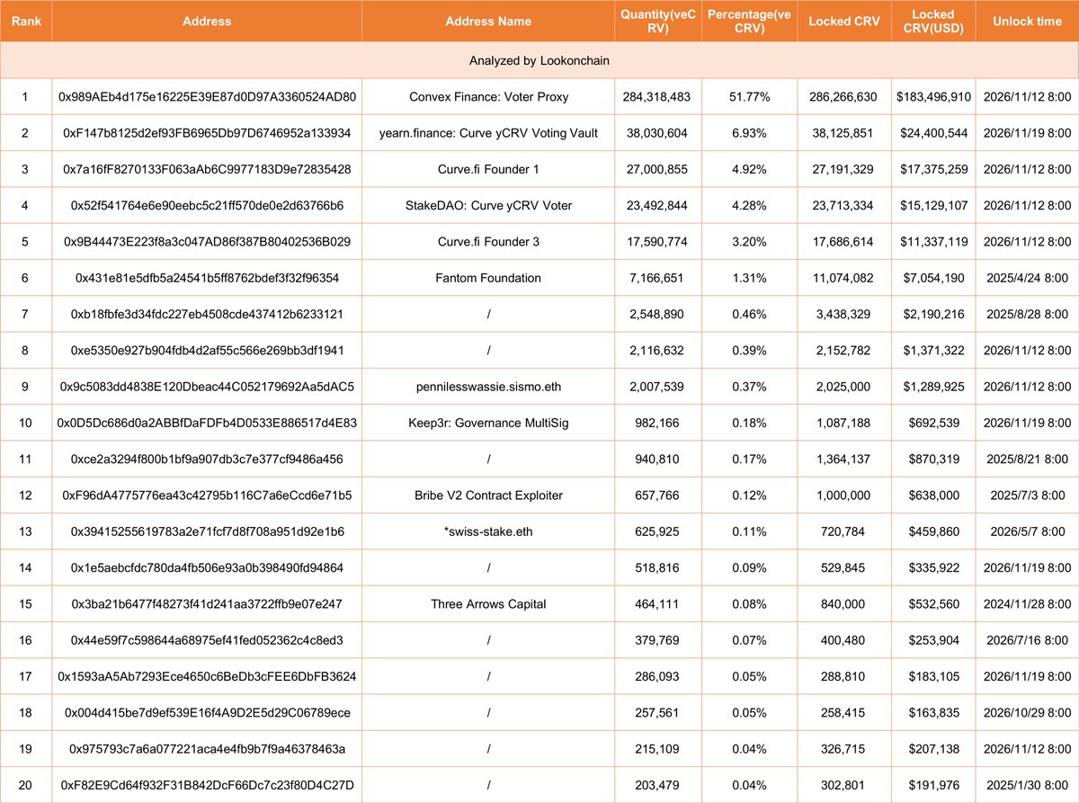This screenshot has height=803, width=1079.
Task: Click locked CRV value 840,000
Action: [x=843, y=603]
